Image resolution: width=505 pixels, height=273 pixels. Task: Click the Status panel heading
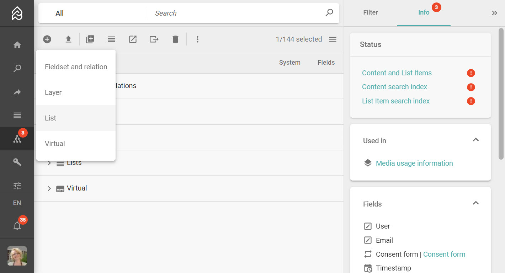pyautogui.click(x=371, y=44)
